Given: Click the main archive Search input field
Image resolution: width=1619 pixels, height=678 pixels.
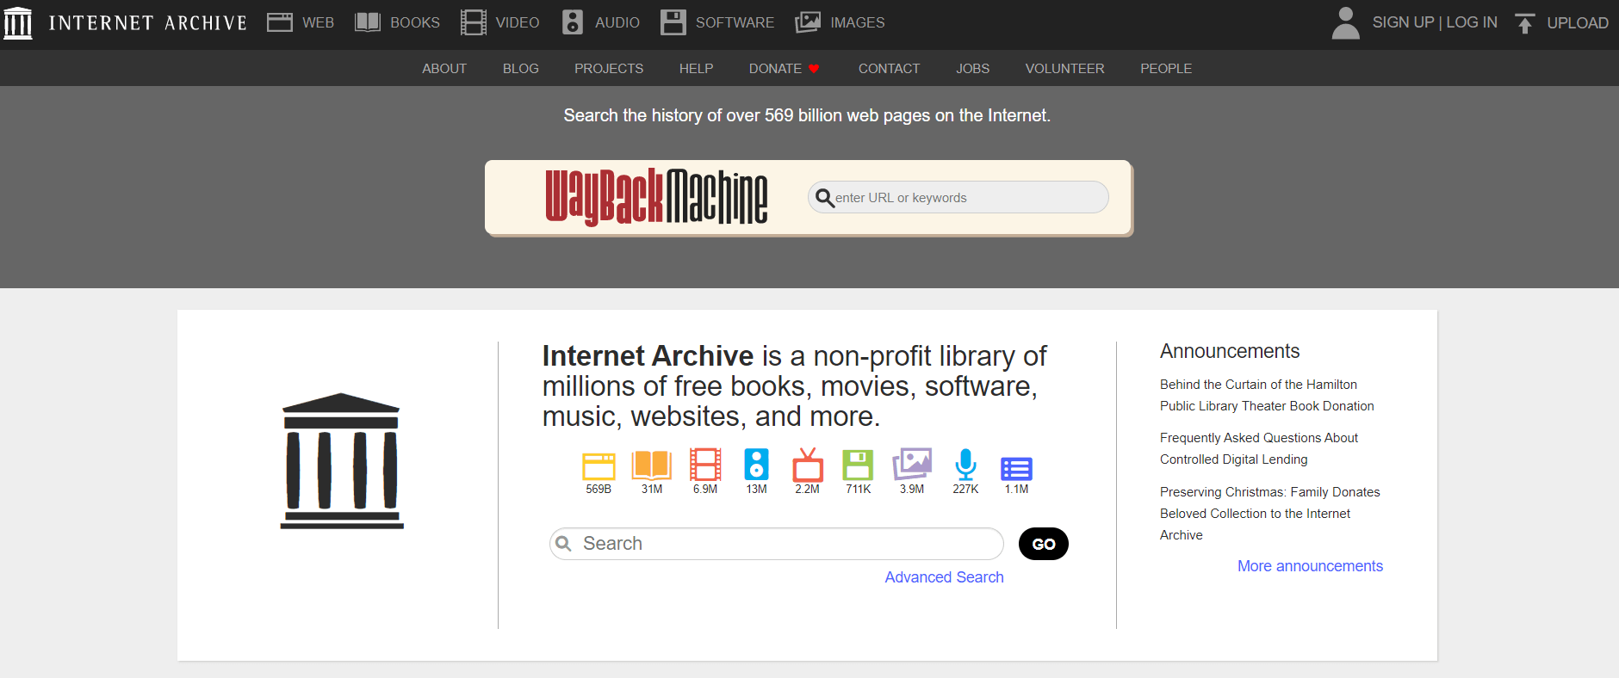Looking at the screenshot, I should pyautogui.click(x=776, y=544).
